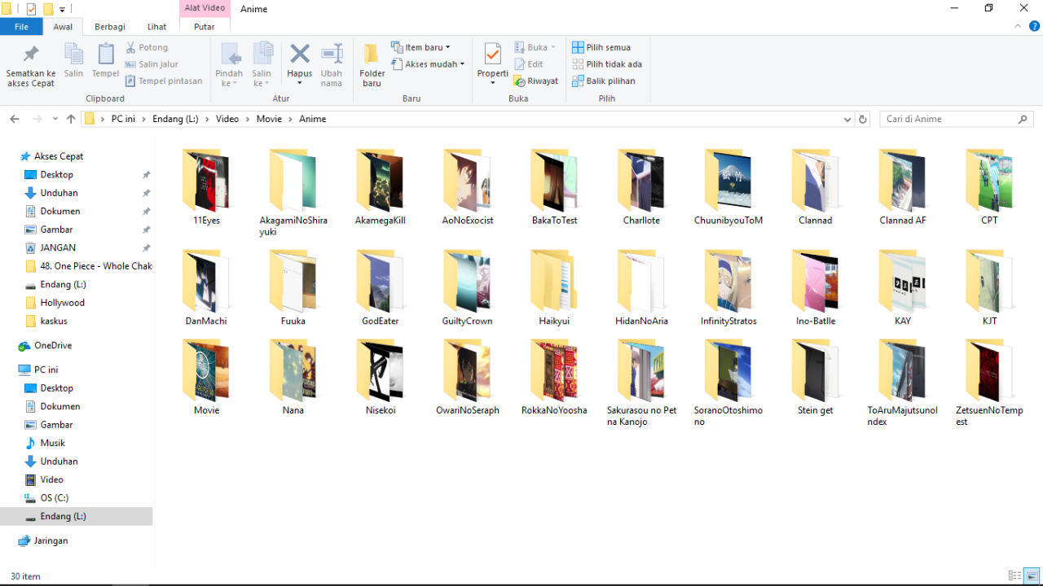This screenshot has width=1043, height=586.
Task: Select the 11Eyes folder
Action: 206,187
